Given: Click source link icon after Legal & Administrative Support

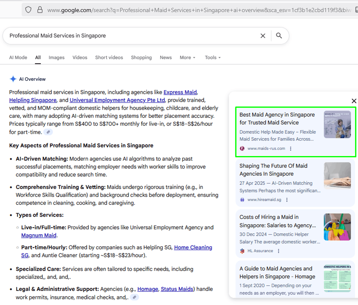Looking at the screenshot, I should 134,297.
